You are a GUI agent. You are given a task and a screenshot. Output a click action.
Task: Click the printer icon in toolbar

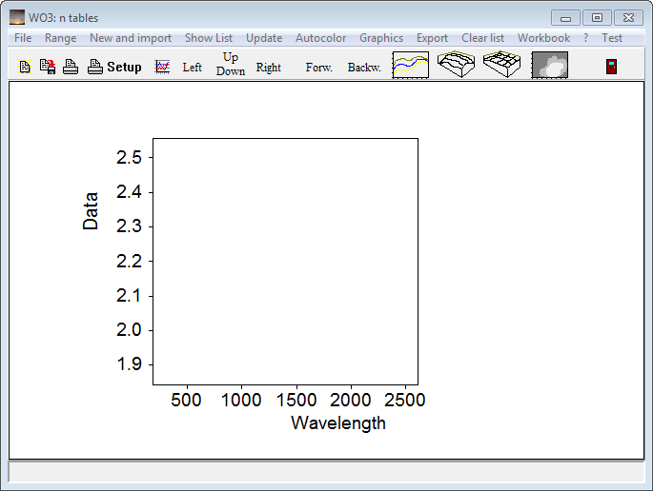tap(71, 68)
